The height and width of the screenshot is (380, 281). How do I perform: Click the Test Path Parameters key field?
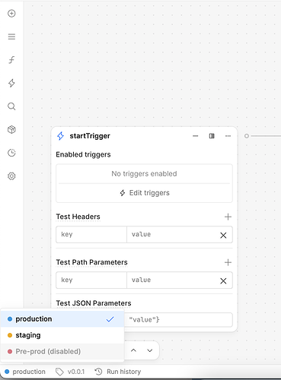91,280
